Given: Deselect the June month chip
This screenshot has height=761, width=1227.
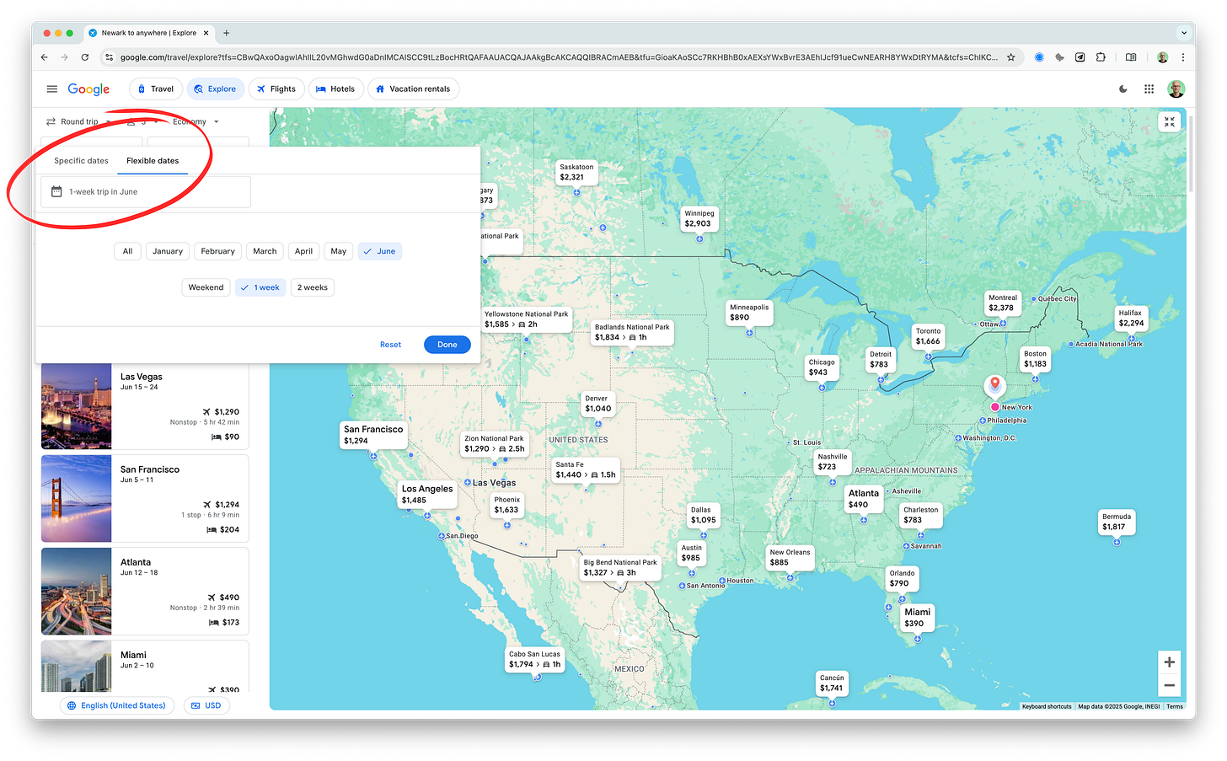Looking at the screenshot, I should pos(379,251).
